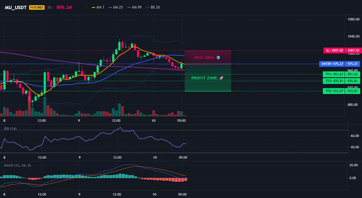The height and width of the screenshot is (198, 362).
Task: Open the MACD (12, 26, 9) indicator label
Action: [17, 165]
